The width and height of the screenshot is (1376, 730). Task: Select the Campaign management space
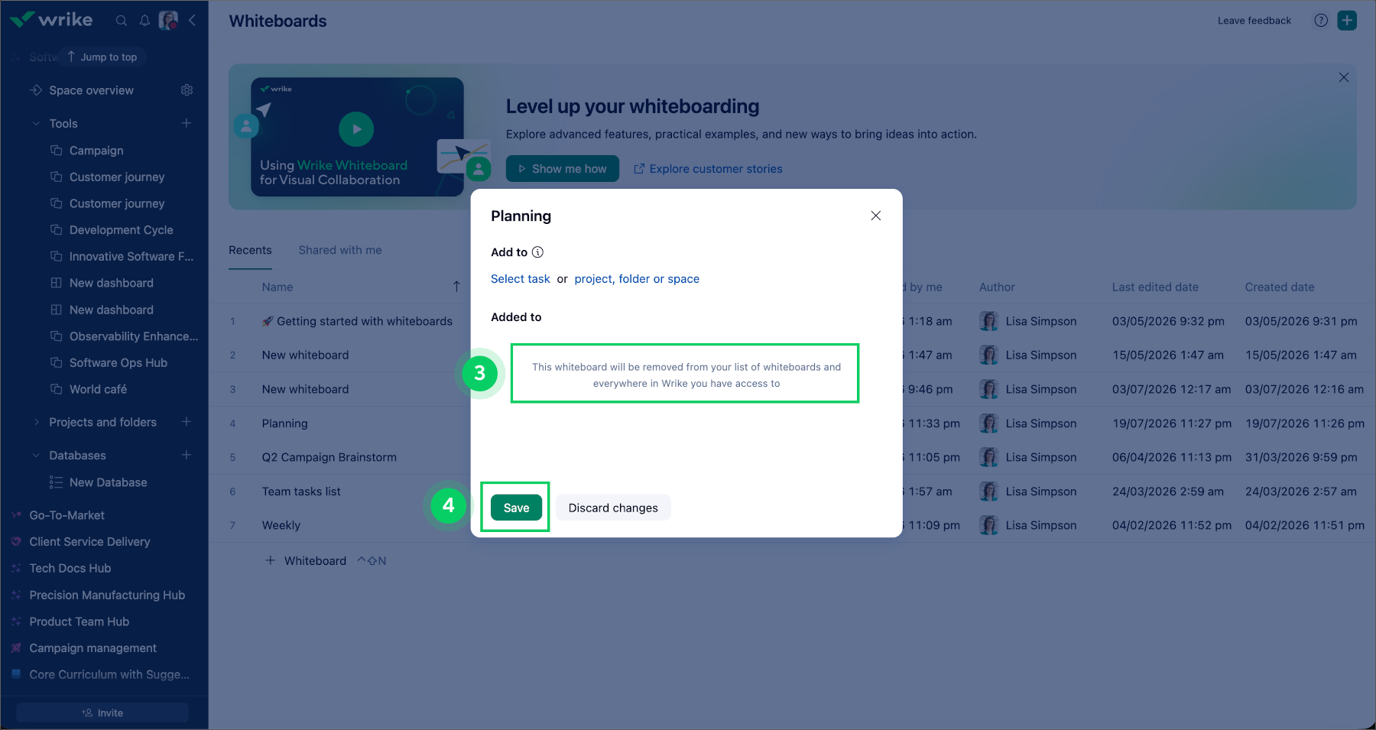coord(92,648)
